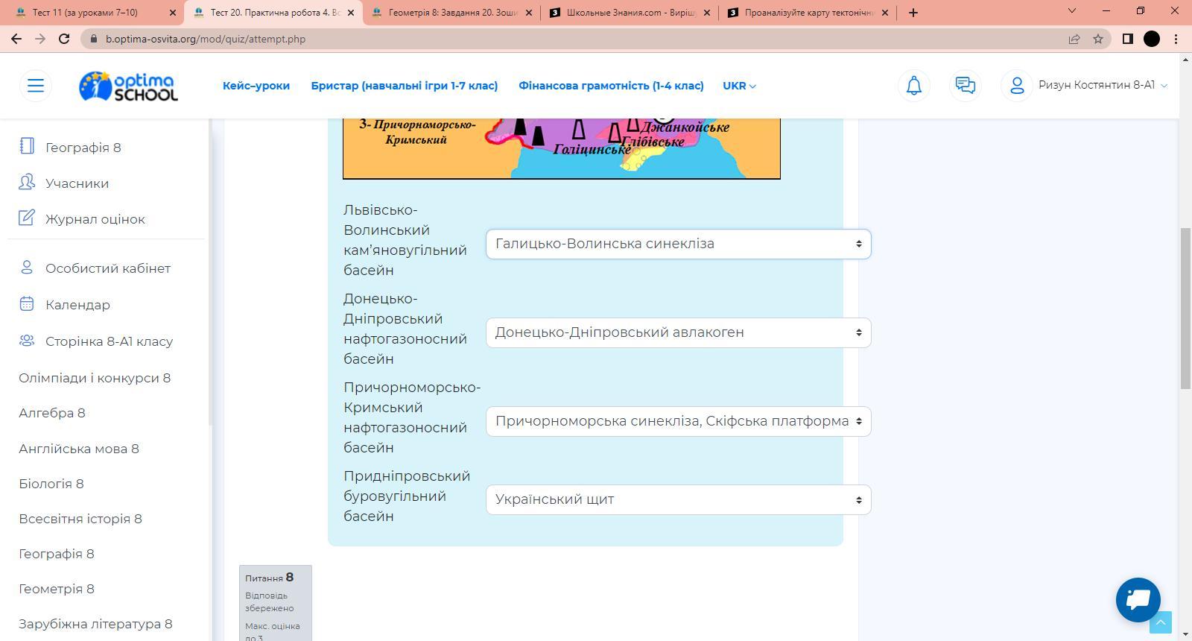Click the notifications bell icon

[x=913, y=86]
